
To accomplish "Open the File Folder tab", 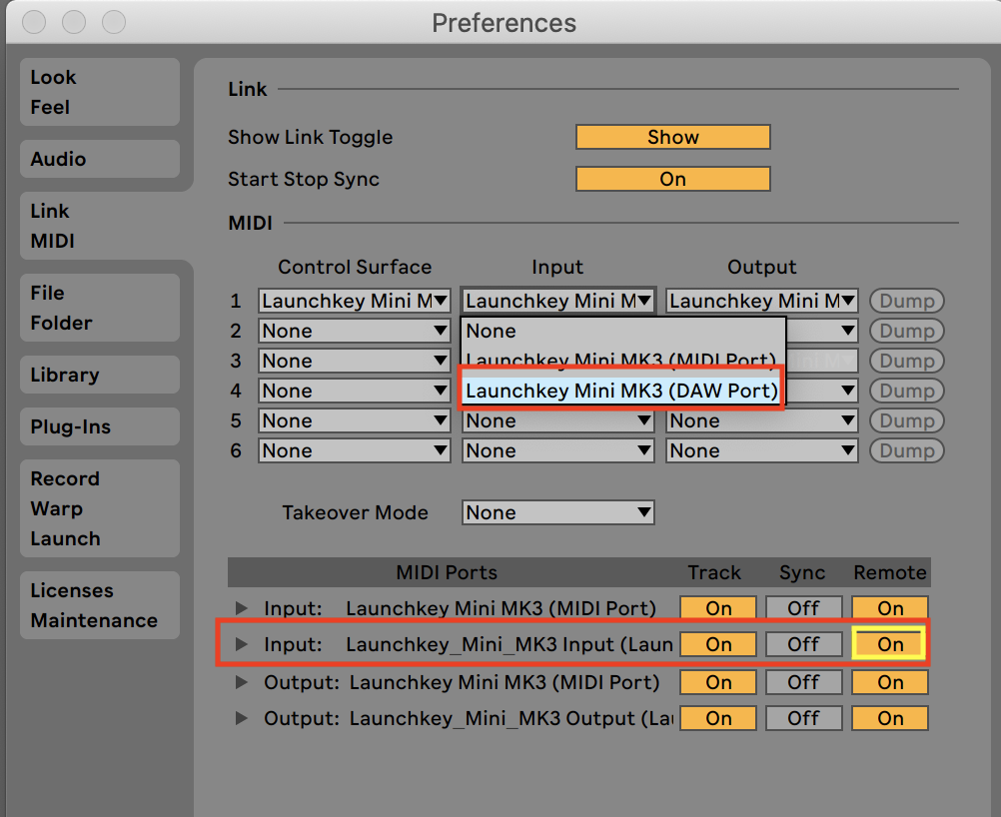I will click(x=100, y=308).
